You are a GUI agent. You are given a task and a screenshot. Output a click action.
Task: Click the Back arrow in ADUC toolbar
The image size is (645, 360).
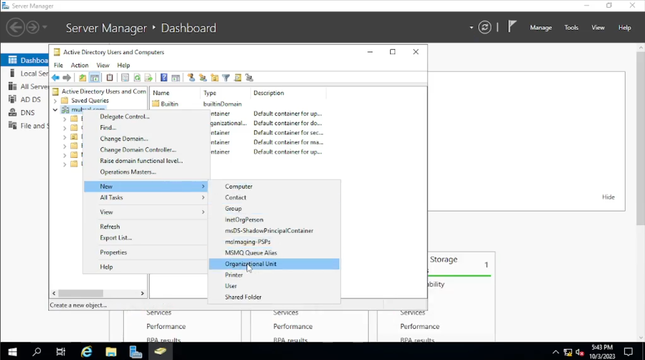pyautogui.click(x=55, y=78)
